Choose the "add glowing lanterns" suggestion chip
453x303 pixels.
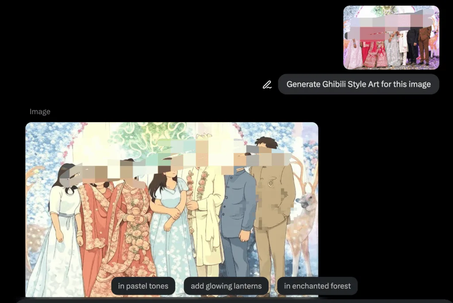tap(226, 286)
